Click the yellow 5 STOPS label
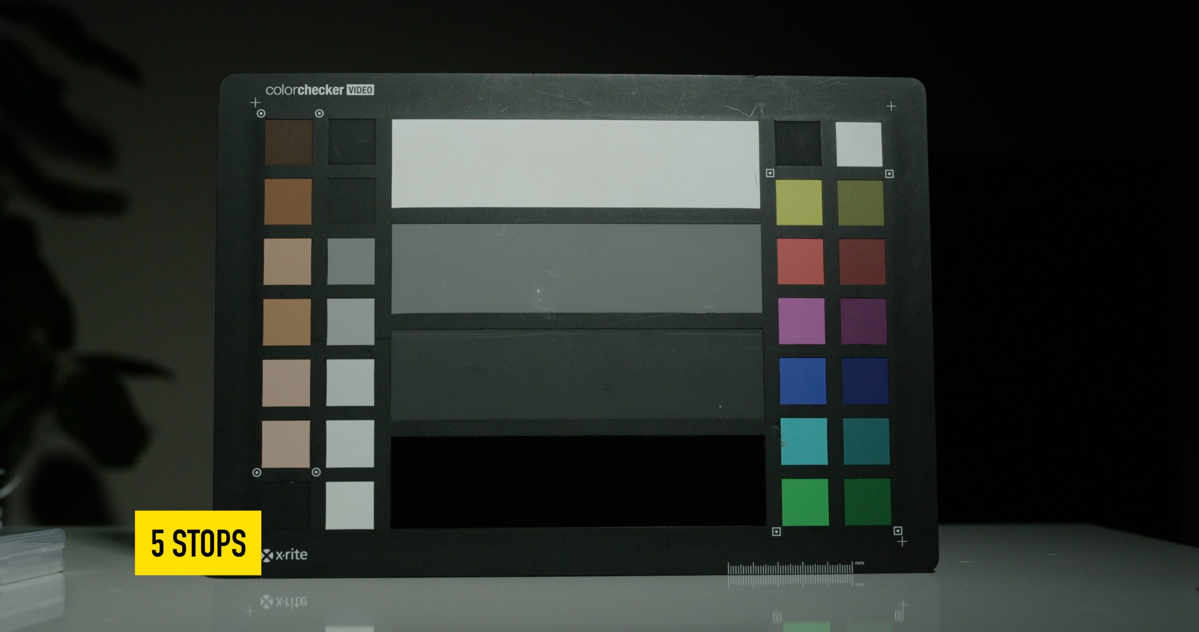Viewport: 1199px width, 632px height. click(198, 543)
